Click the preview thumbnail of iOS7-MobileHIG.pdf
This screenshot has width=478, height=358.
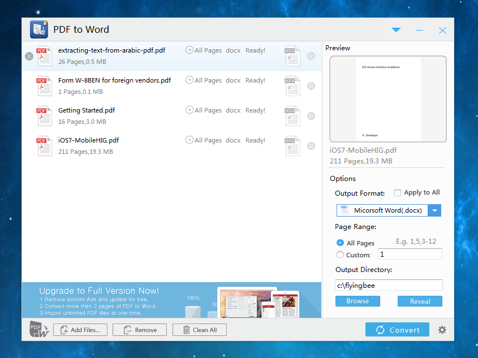click(x=388, y=99)
